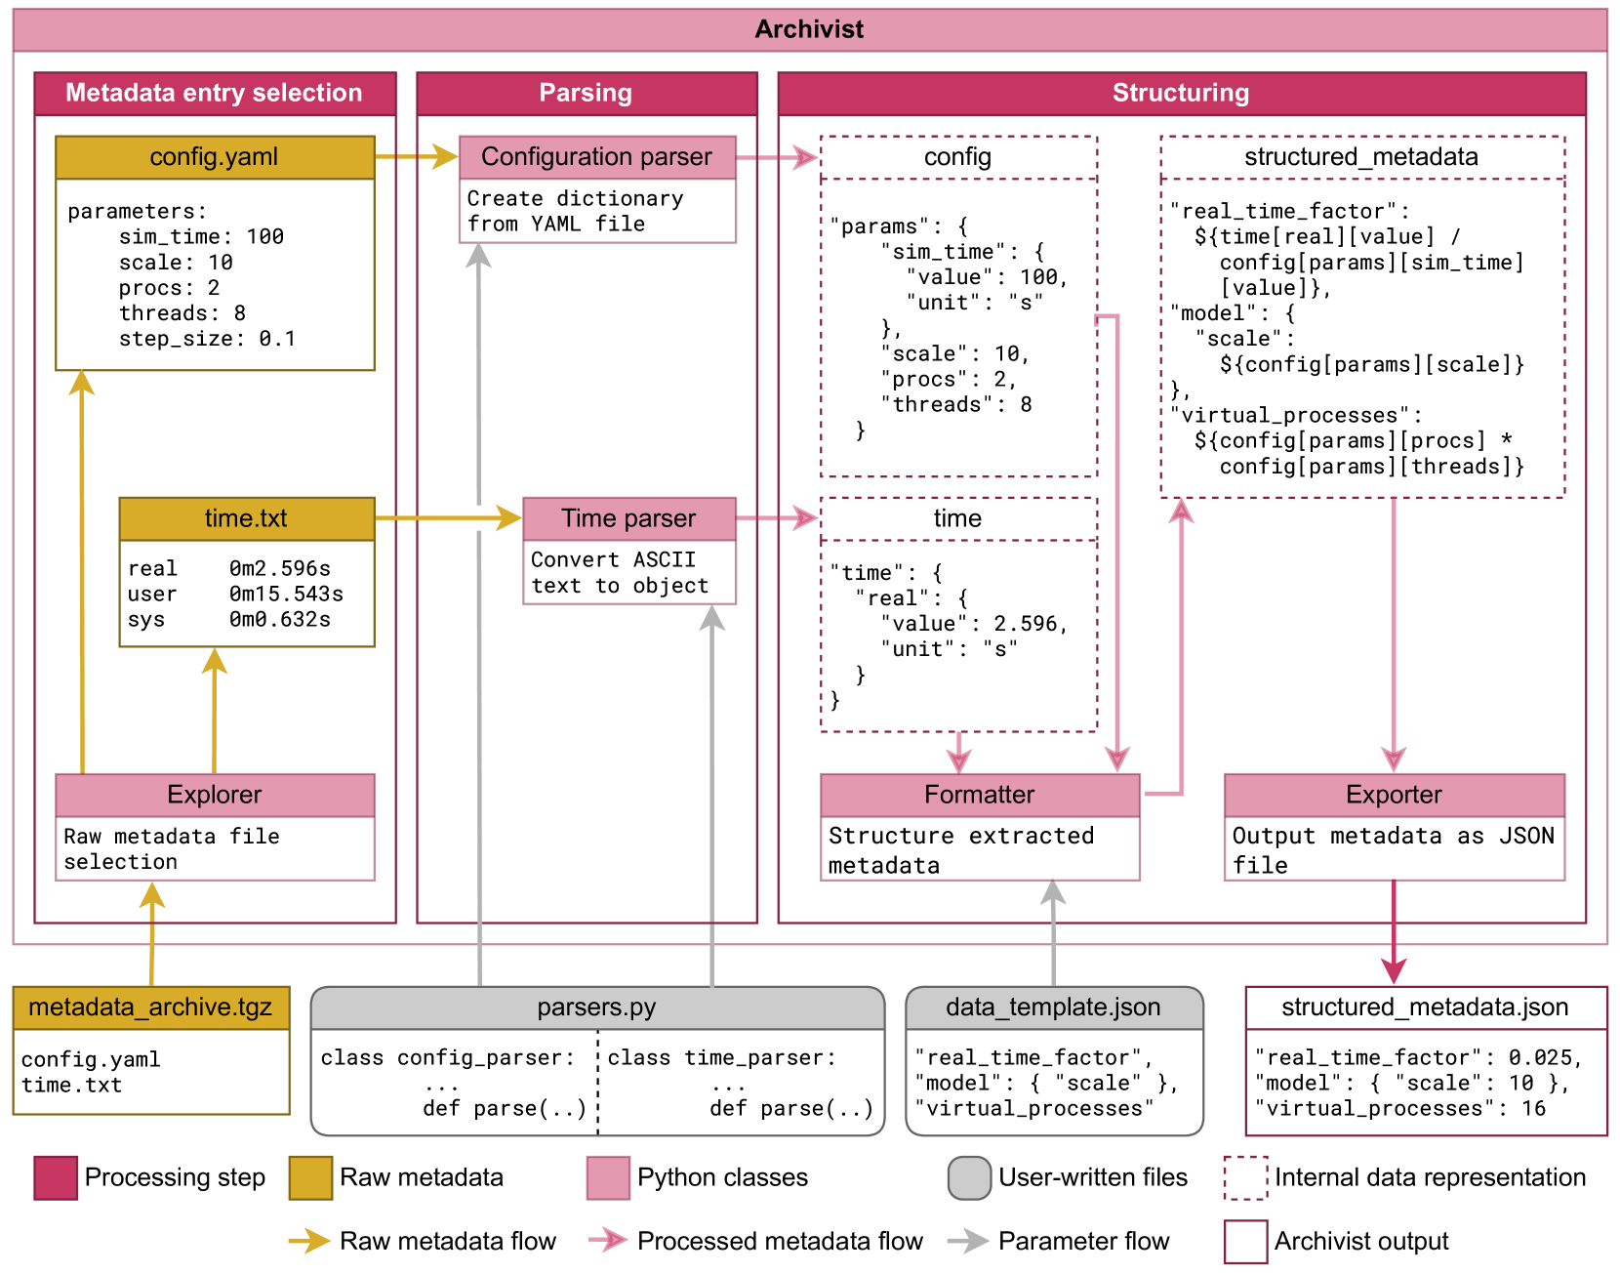This screenshot has width=1620, height=1274.
Task: Select the Metadata entry selection header
Action: point(215,93)
